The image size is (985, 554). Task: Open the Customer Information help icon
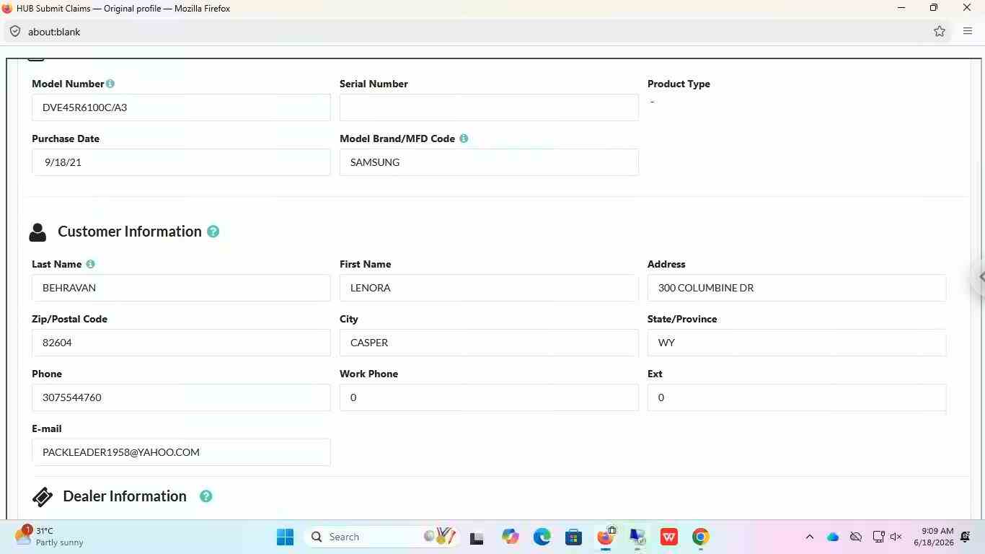pyautogui.click(x=213, y=232)
